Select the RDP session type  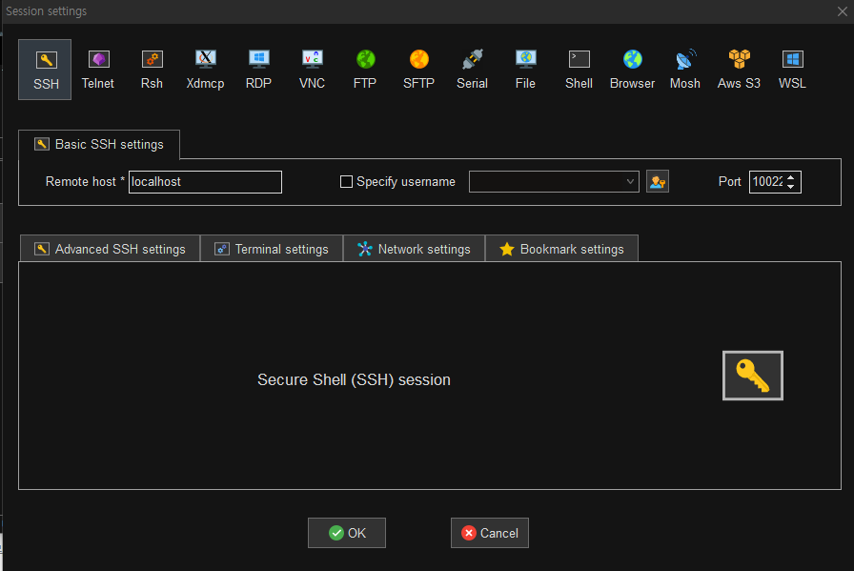click(258, 70)
